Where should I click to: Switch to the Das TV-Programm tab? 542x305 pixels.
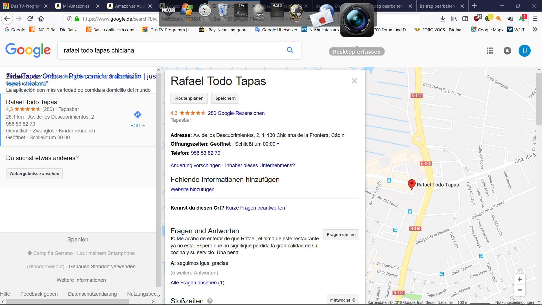(x=26, y=6)
